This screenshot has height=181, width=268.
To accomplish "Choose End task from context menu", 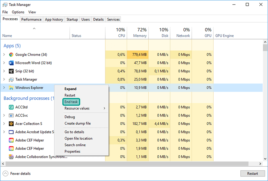I will click(71, 102).
